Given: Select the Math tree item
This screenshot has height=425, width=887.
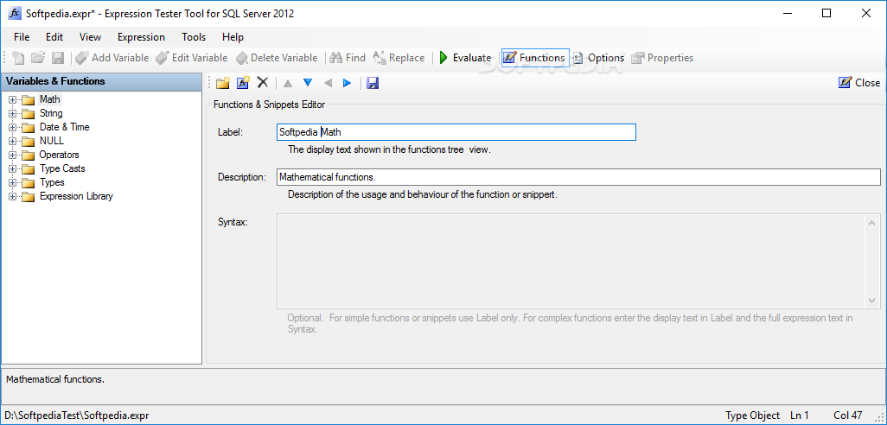Looking at the screenshot, I should [x=50, y=99].
